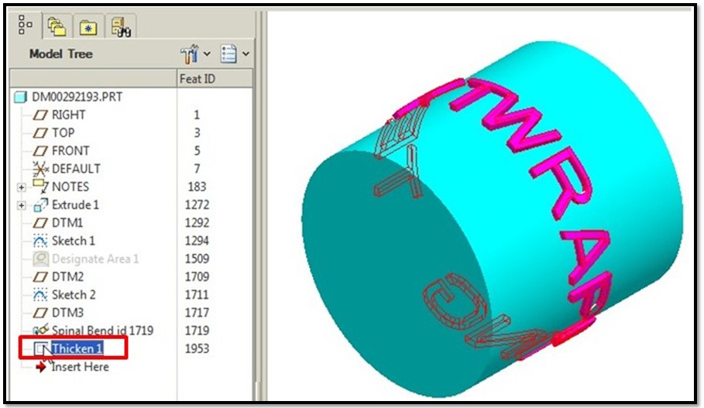This screenshot has width=704, height=408.
Task: Click the Model Tree Show list icon
Action: tap(228, 54)
